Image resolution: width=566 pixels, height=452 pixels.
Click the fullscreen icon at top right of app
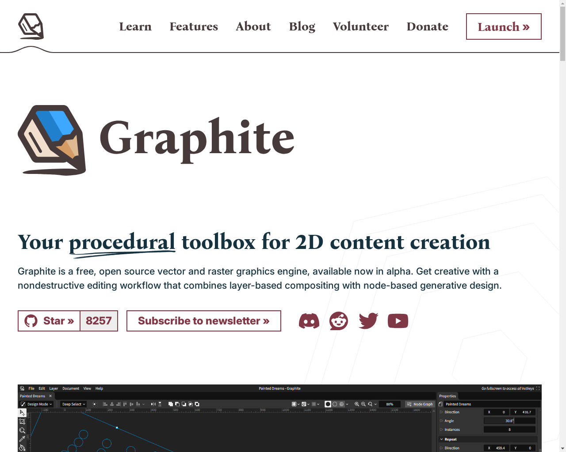538,388
